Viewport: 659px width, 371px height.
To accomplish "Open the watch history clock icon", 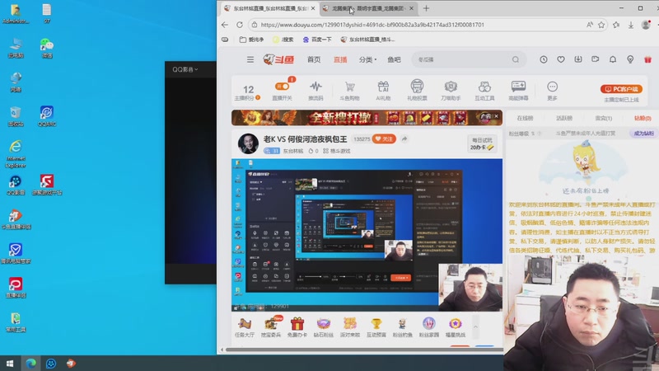I will tap(544, 59).
